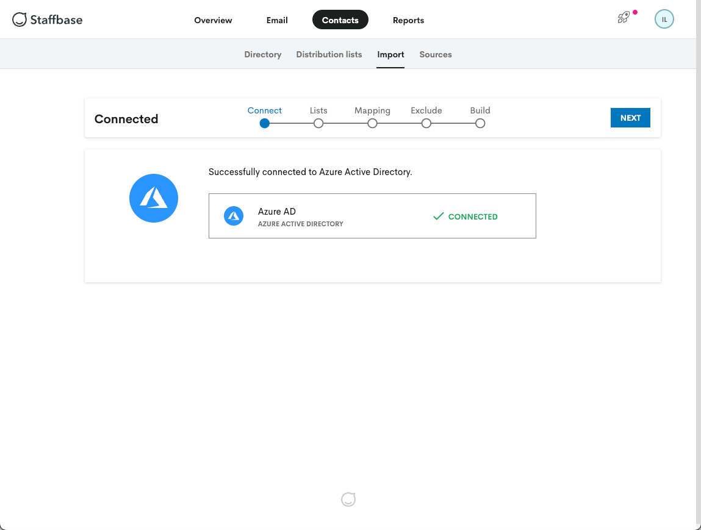Click the Lists step label
The width and height of the screenshot is (701, 530).
click(318, 110)
